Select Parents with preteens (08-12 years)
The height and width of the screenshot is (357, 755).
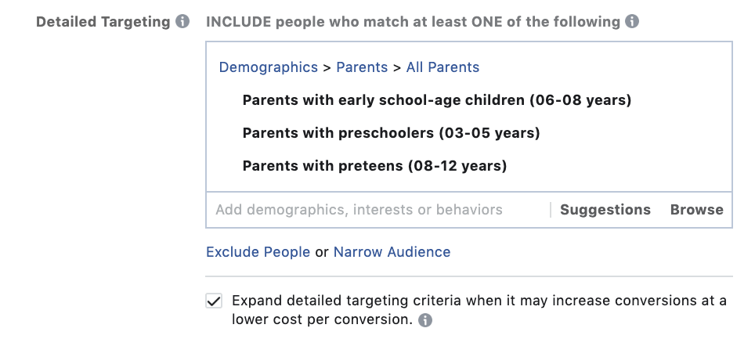(x=374, y=166)
